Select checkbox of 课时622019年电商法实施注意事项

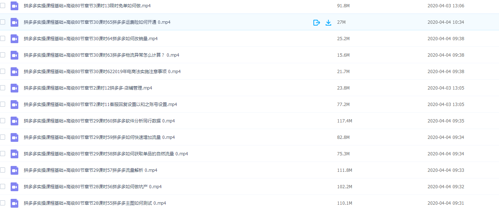(x=3, y=71)
